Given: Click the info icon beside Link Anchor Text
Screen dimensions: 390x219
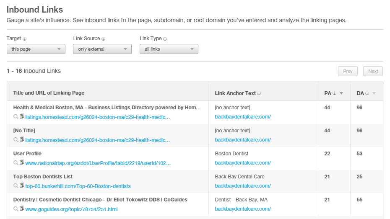Looking at the screenshot, I should pos(259,93).
